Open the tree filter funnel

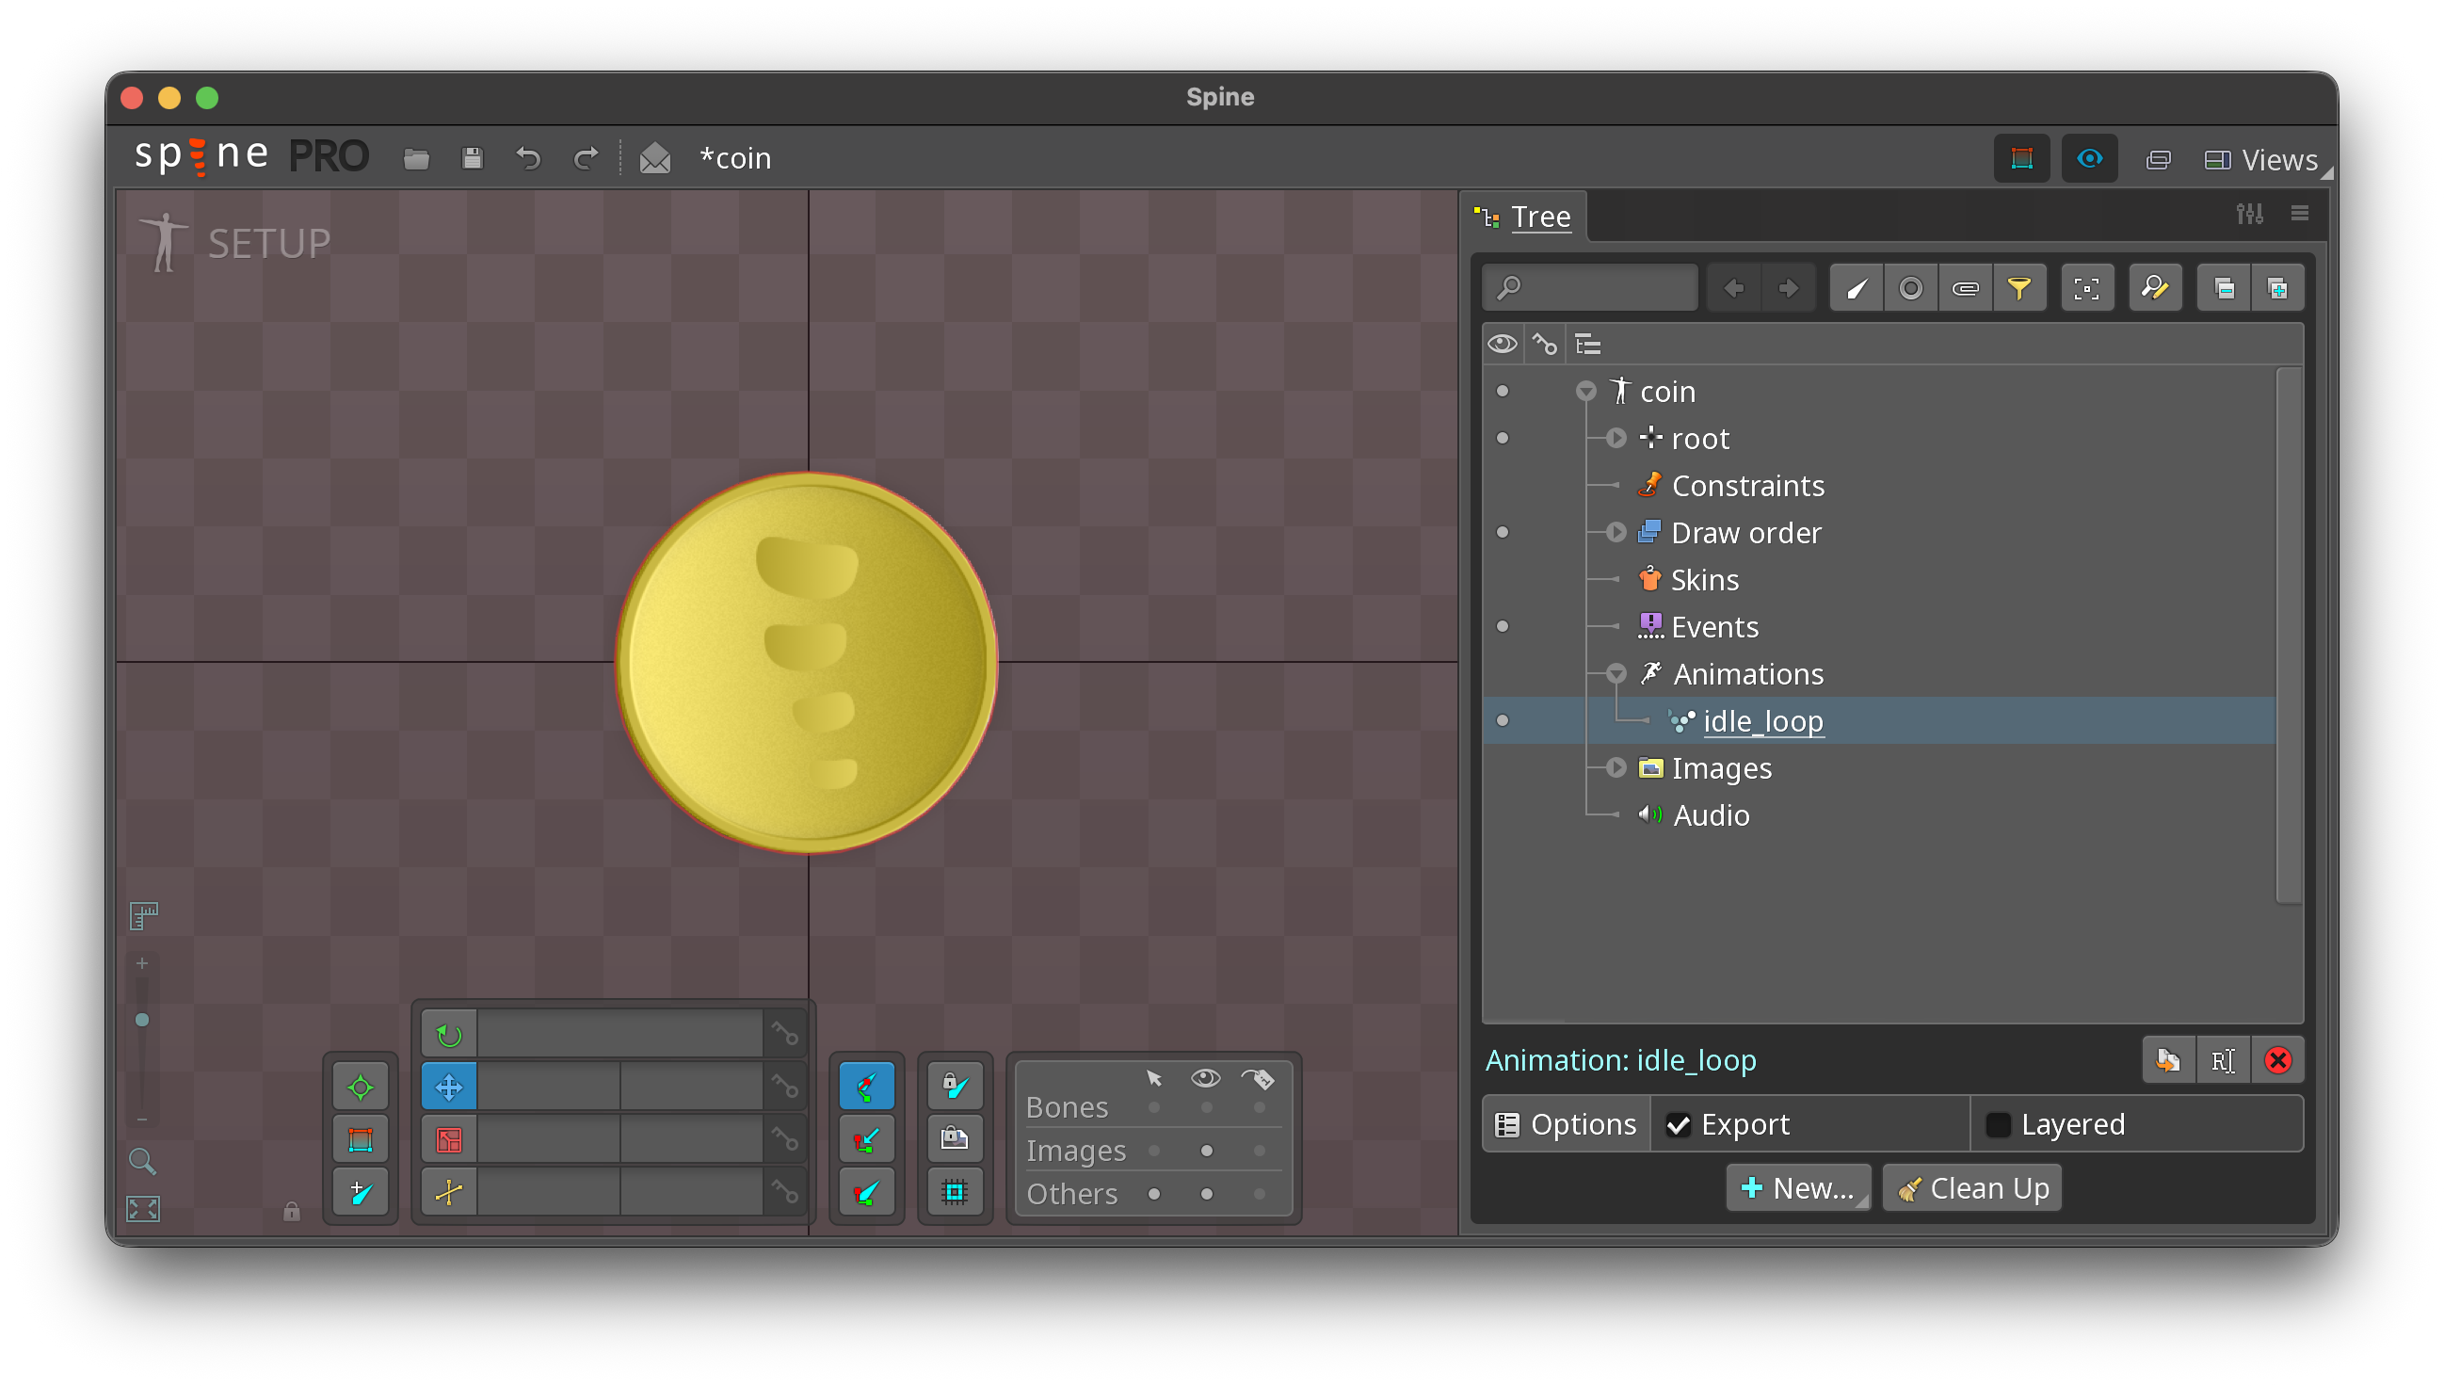[x=2020, y=286]
